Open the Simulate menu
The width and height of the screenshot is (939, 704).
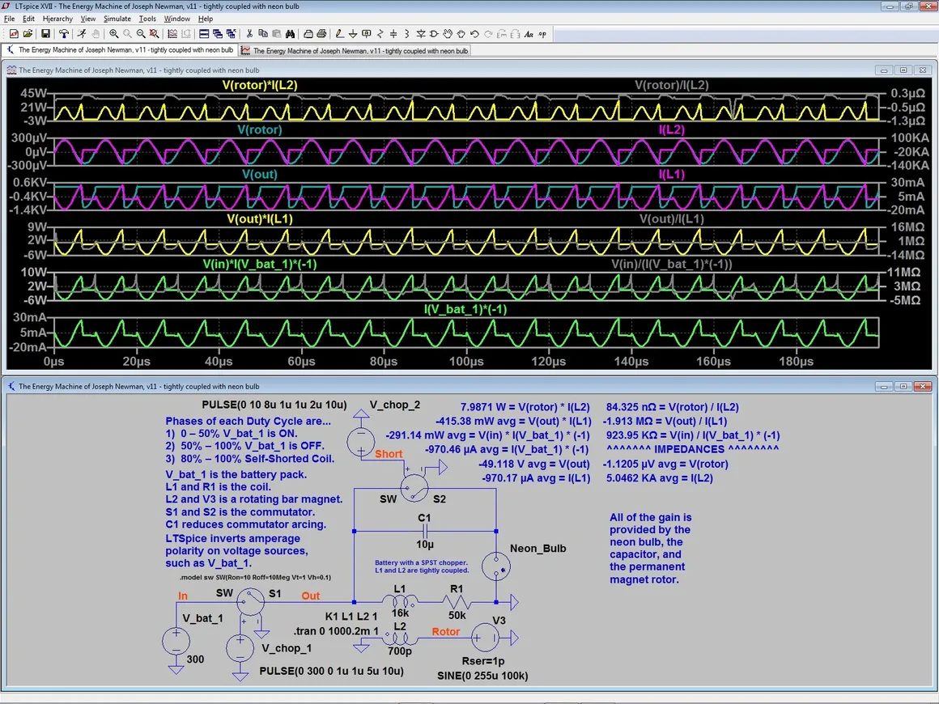click(x=117, y=19)
